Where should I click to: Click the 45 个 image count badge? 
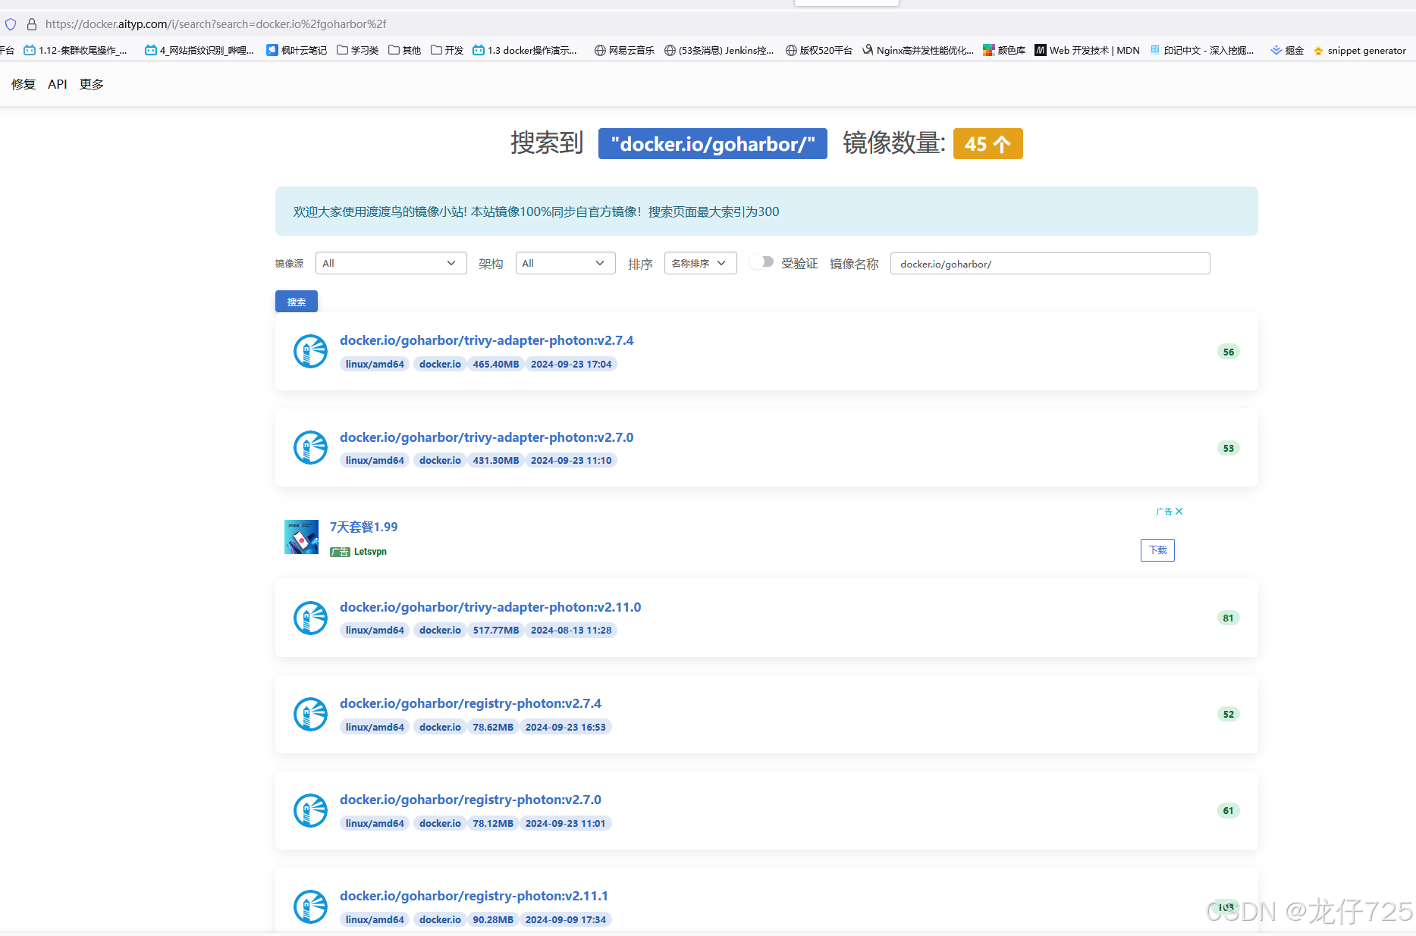987,144
